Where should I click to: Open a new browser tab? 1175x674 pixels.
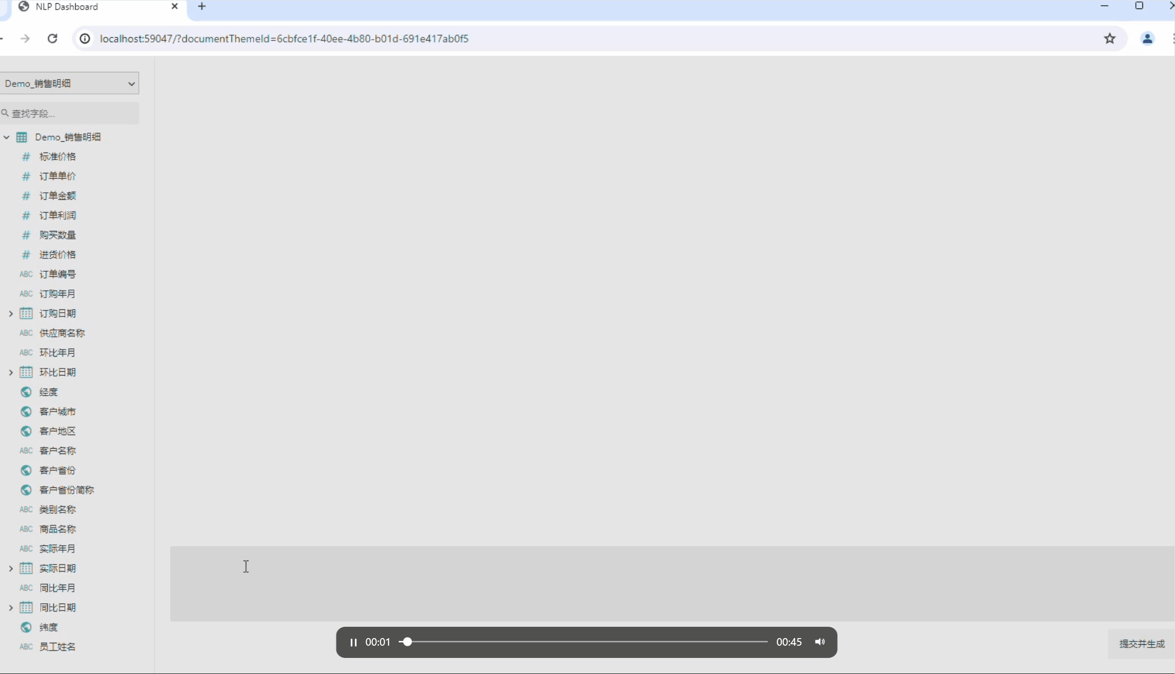coord(202,7)
